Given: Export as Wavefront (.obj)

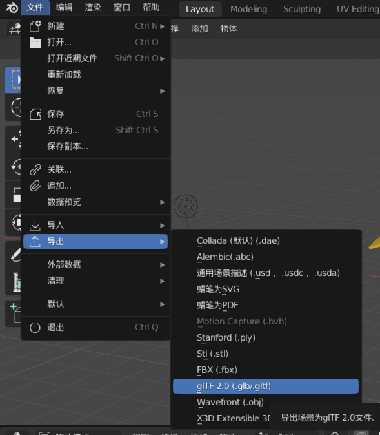Looking at the screenshot, I should [x=266, y=402].
